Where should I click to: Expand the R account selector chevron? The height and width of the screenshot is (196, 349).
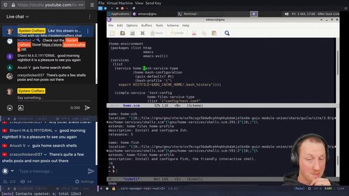pyautogui.click(x=12, y=171)
